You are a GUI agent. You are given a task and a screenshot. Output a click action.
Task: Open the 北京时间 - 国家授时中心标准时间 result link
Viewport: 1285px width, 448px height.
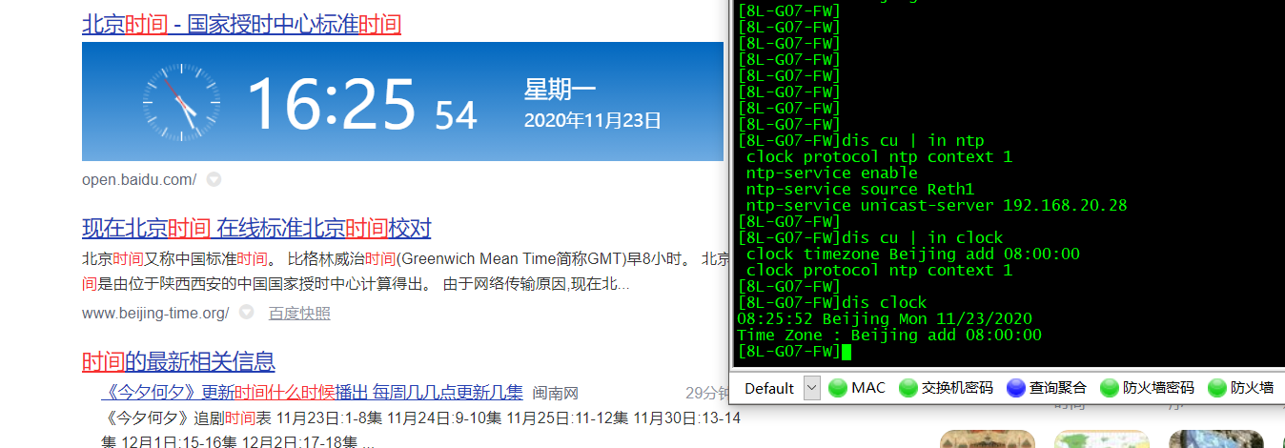[241, 24]
